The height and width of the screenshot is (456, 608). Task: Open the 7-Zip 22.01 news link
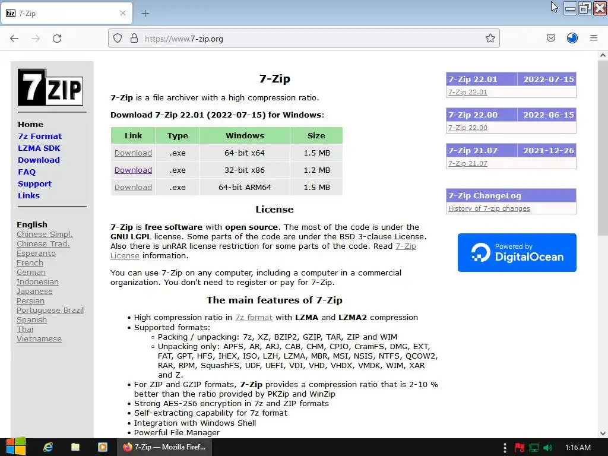click(468, 92)
